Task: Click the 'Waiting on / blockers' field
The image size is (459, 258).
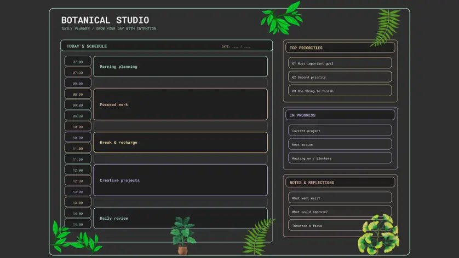Action: 340,158
